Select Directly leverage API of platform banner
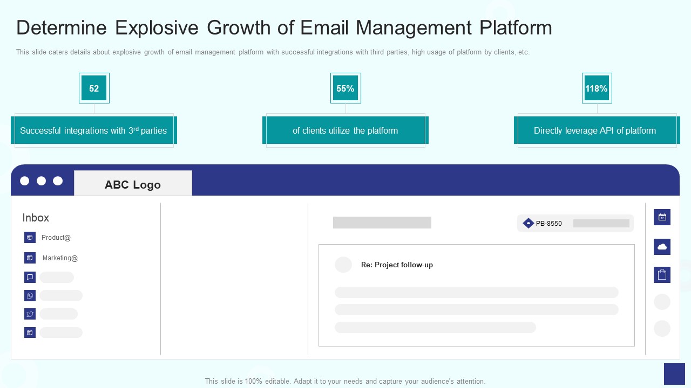The image size is (691, 388). point(597,130)
